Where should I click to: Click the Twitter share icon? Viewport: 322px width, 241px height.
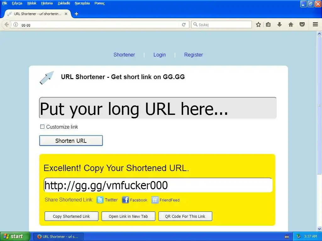(100, 200)
